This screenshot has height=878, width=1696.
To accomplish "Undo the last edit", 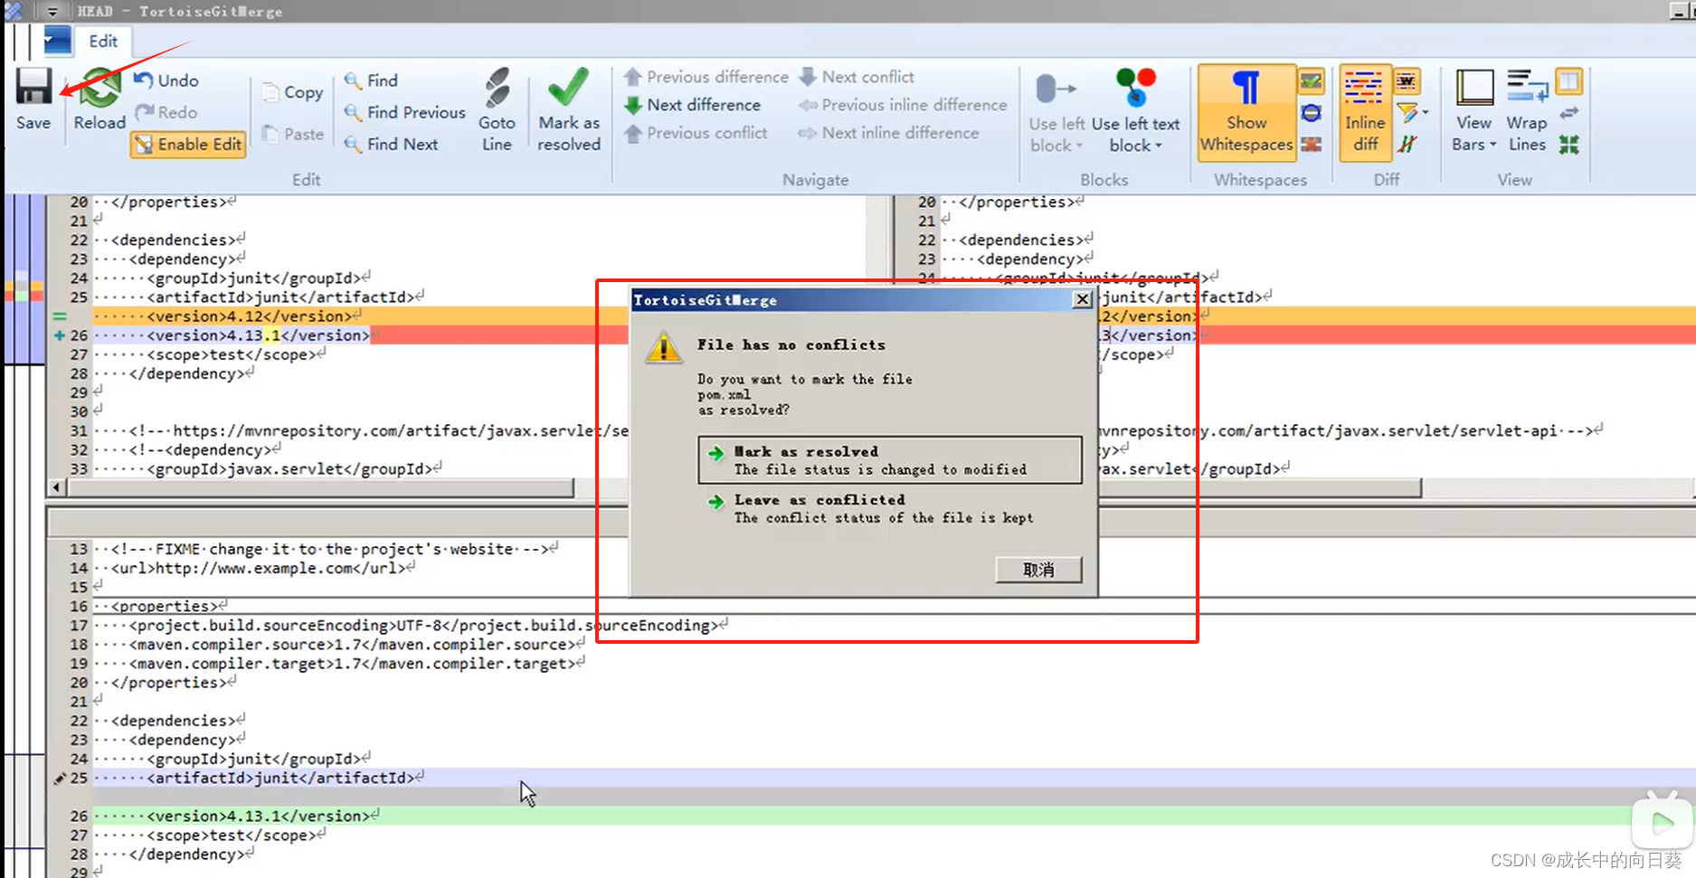I will pyautogui.click(x=166, y=80).
